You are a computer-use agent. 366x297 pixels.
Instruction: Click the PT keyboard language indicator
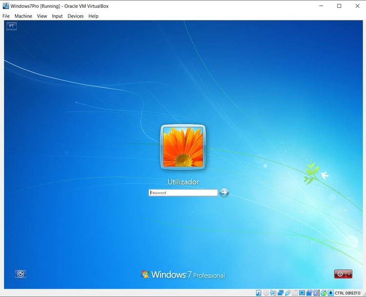(11, 26)
